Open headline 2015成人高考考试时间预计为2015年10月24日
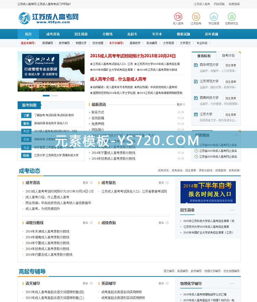 (133, 56)
